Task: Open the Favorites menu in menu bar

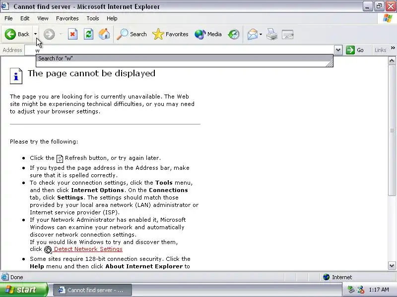Action: click(67, 18)
